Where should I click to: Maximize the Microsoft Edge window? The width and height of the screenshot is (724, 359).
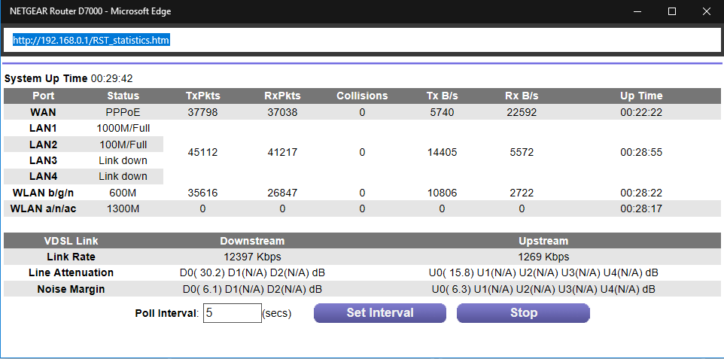click(672, 11)
